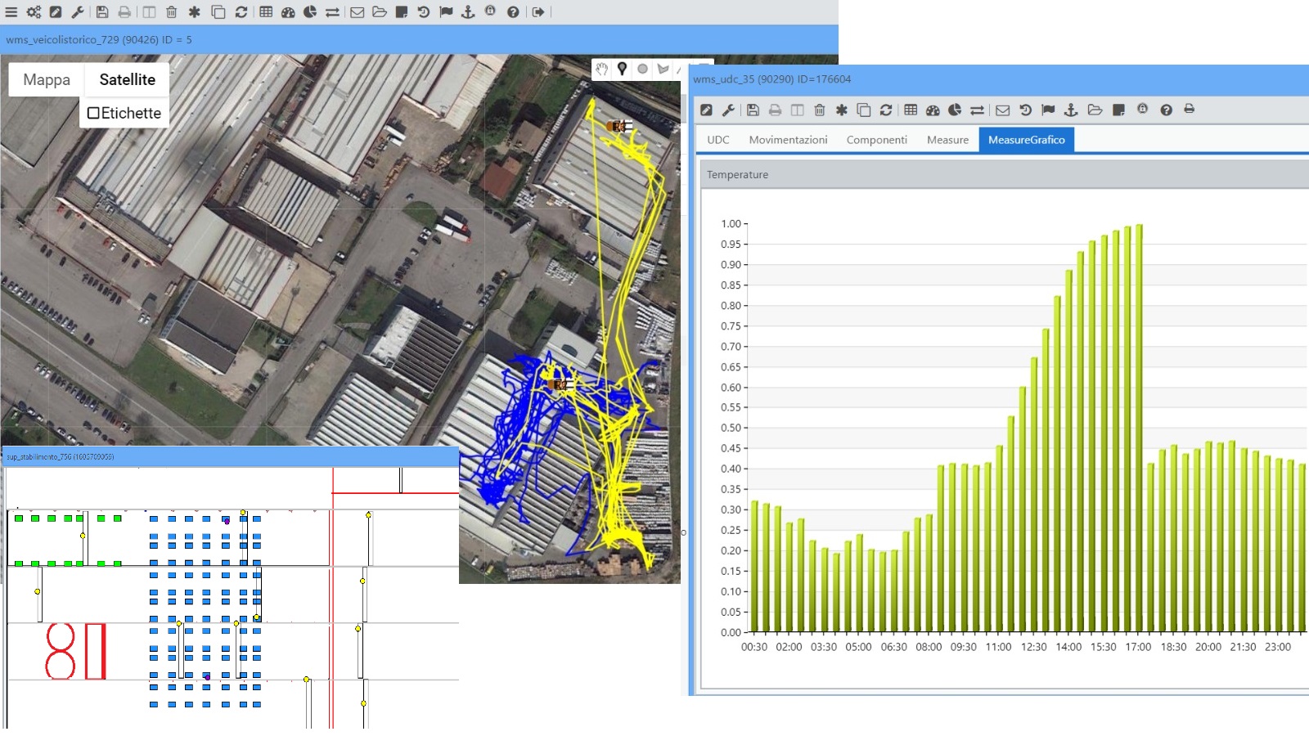Open the Componenti tab
Screen dimensions: 1309x736
click(x=876, y=140)
